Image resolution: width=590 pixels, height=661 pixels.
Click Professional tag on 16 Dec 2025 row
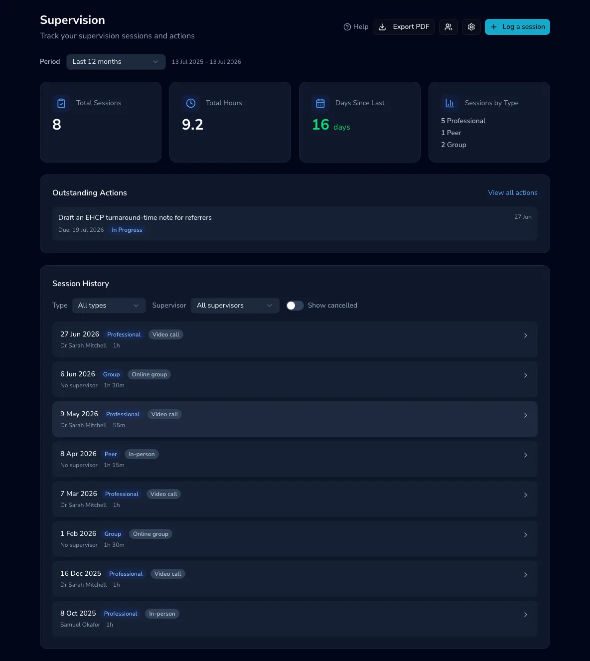[126, 574]
